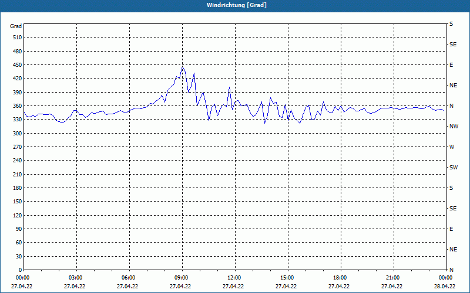Pick the 300 y-axis value

17,134
